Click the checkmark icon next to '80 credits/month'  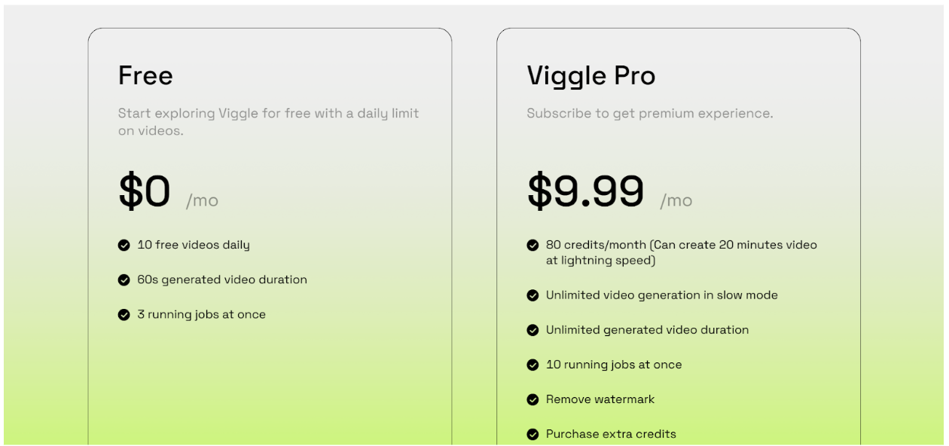[x=532, y=245]
